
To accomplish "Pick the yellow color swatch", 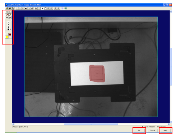I will tap(7, 37).
